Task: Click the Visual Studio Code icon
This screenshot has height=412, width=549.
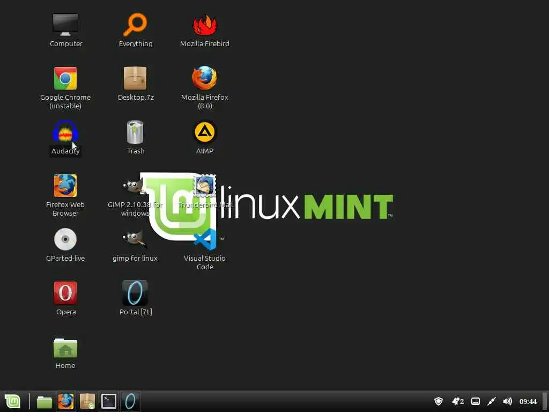Action: pyautogui.click(x=205, y=239)
